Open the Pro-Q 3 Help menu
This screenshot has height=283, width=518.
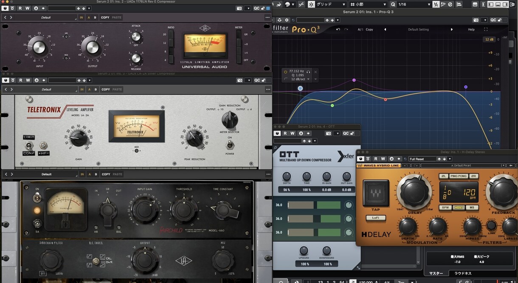[471, 29]
